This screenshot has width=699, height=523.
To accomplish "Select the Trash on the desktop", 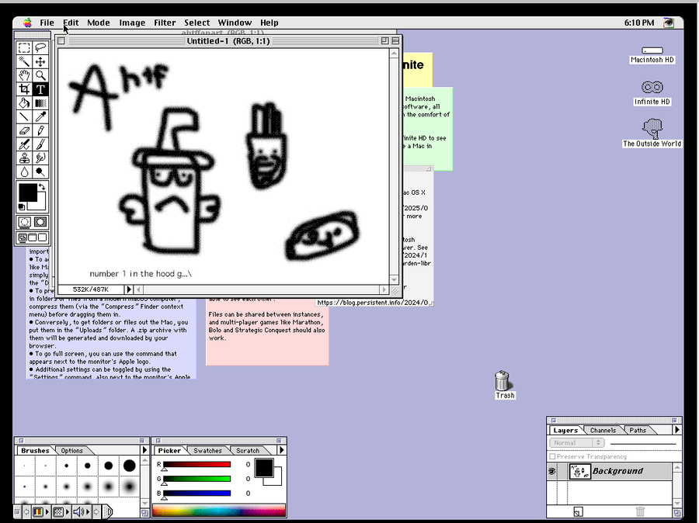I will 504,384.
